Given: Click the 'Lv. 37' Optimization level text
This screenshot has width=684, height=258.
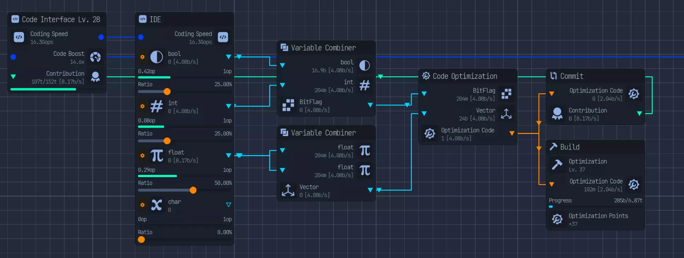Looking at the screenshot, I should [x=577, y=170].
